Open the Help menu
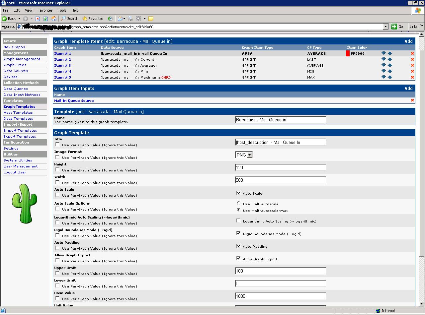425x315 pixels. pos(75,10)
